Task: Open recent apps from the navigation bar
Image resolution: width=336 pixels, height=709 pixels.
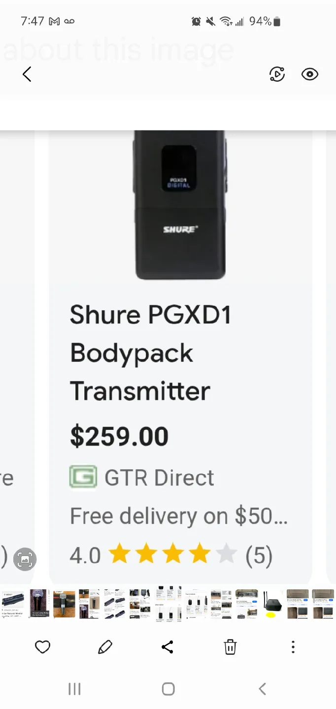Action: pyautogui.click(x=74, y=689)
